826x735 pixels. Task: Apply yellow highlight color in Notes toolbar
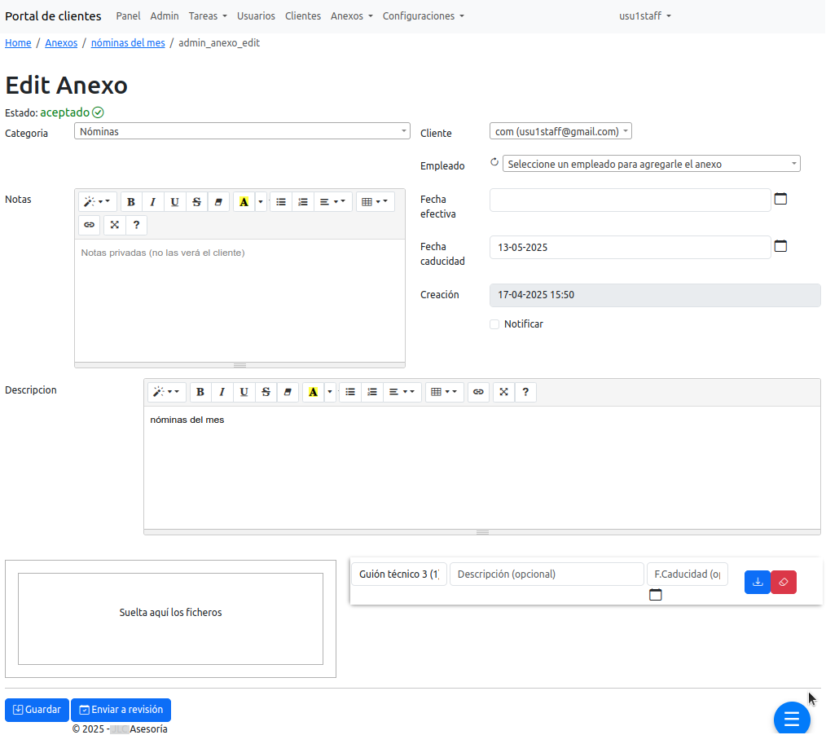[244, 202]
